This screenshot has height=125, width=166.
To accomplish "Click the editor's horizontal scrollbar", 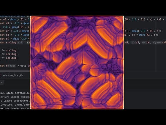I will (15, 71).
